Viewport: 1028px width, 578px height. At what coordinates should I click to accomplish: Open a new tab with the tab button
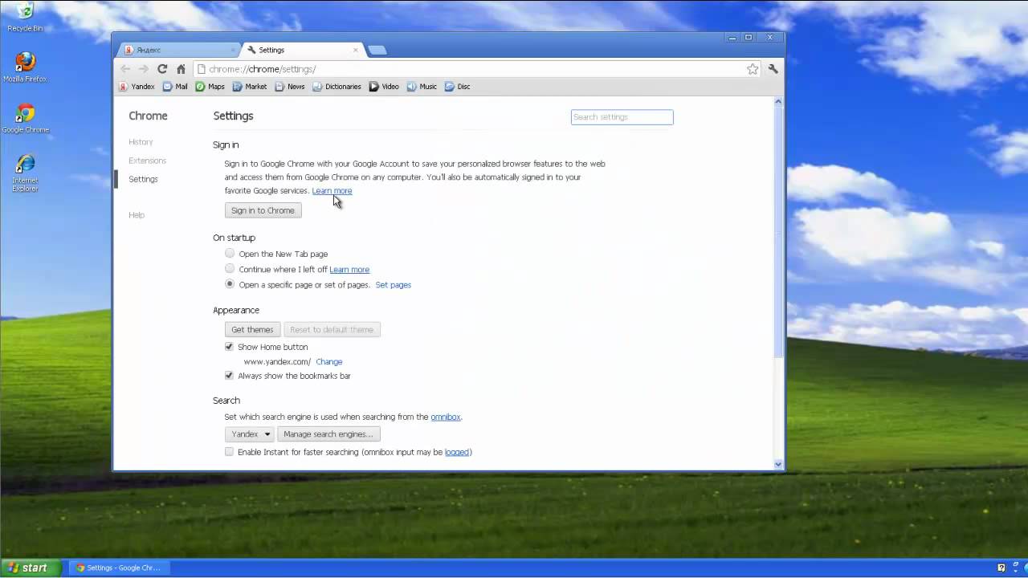[377, 50]
